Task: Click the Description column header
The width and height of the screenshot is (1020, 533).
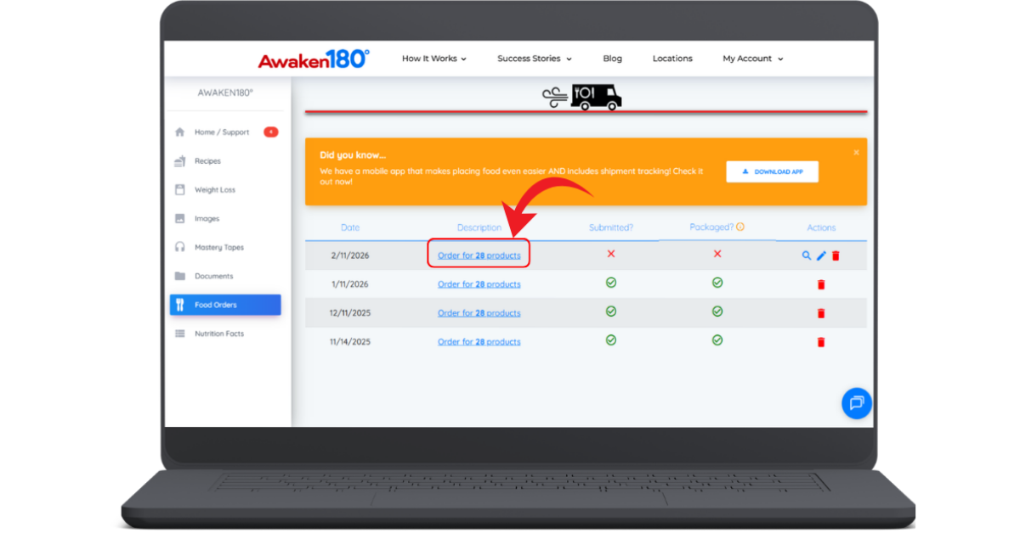Action: point(479,227)
